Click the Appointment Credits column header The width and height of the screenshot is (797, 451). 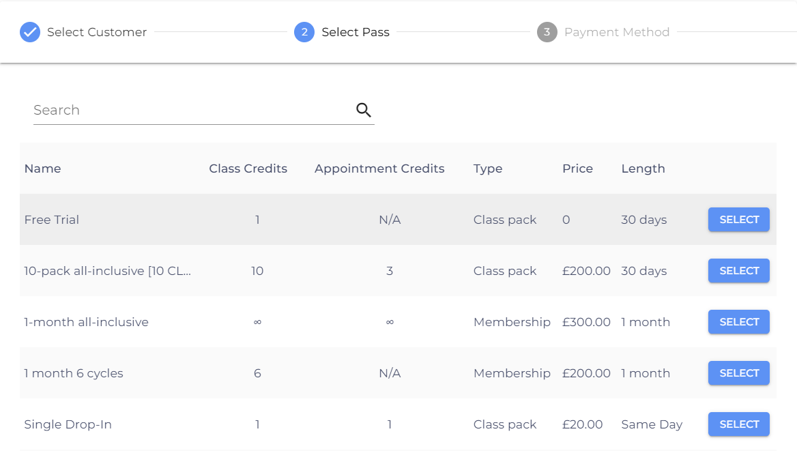pyautogui.click(x=379, y=169)
